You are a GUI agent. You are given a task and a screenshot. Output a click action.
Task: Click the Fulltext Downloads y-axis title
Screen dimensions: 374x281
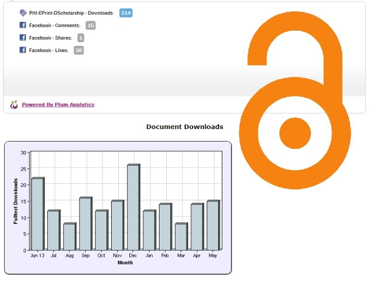pyautogui.click(x=16, y=201)
